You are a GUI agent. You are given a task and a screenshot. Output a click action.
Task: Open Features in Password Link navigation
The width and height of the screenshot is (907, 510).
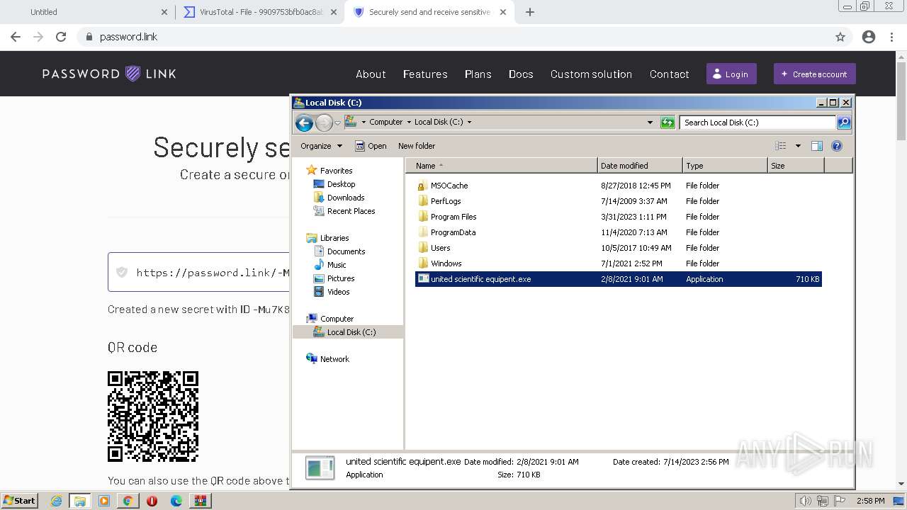tap(425, 74)
